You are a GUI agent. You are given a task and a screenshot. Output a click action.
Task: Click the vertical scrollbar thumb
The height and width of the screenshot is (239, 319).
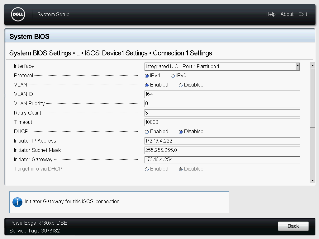pos(312,97)
